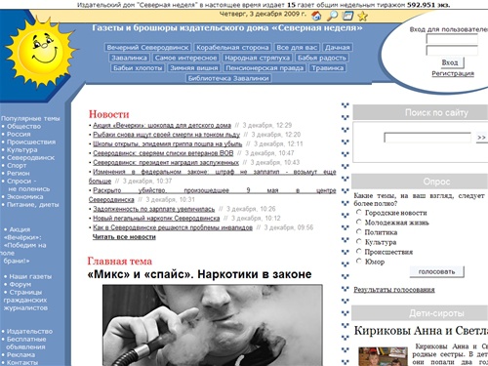Open Бабья радость newspaper tab

(x=322, y=58)
